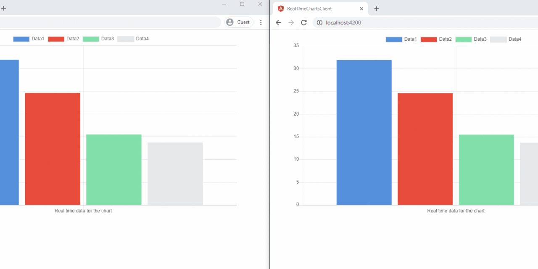The width and height of the screenshot is (538, 269).
Task: Click the reload page icon
Action: pyautogui.click(x=303, y=22)
